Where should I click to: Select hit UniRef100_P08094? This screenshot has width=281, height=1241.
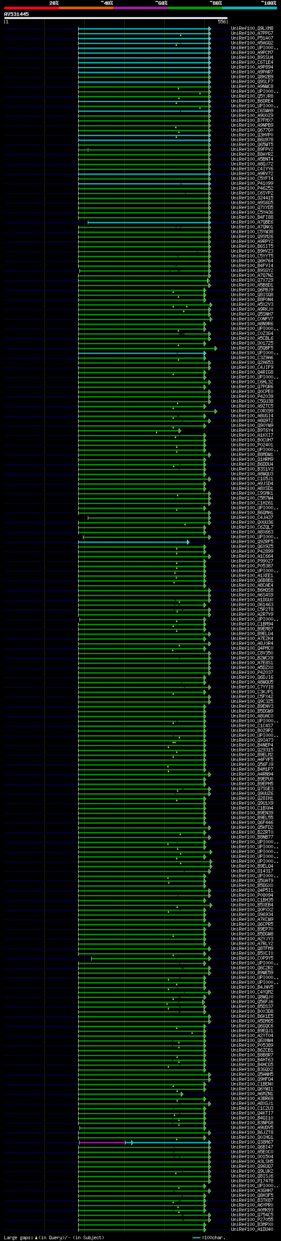(x=252, y=895)
